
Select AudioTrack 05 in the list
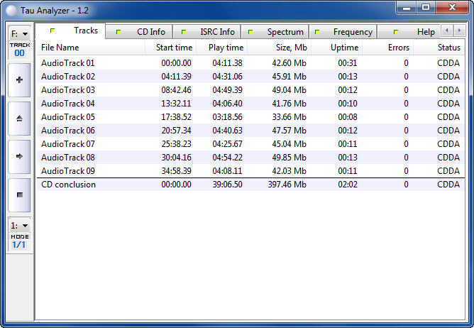tap(68, 117)
